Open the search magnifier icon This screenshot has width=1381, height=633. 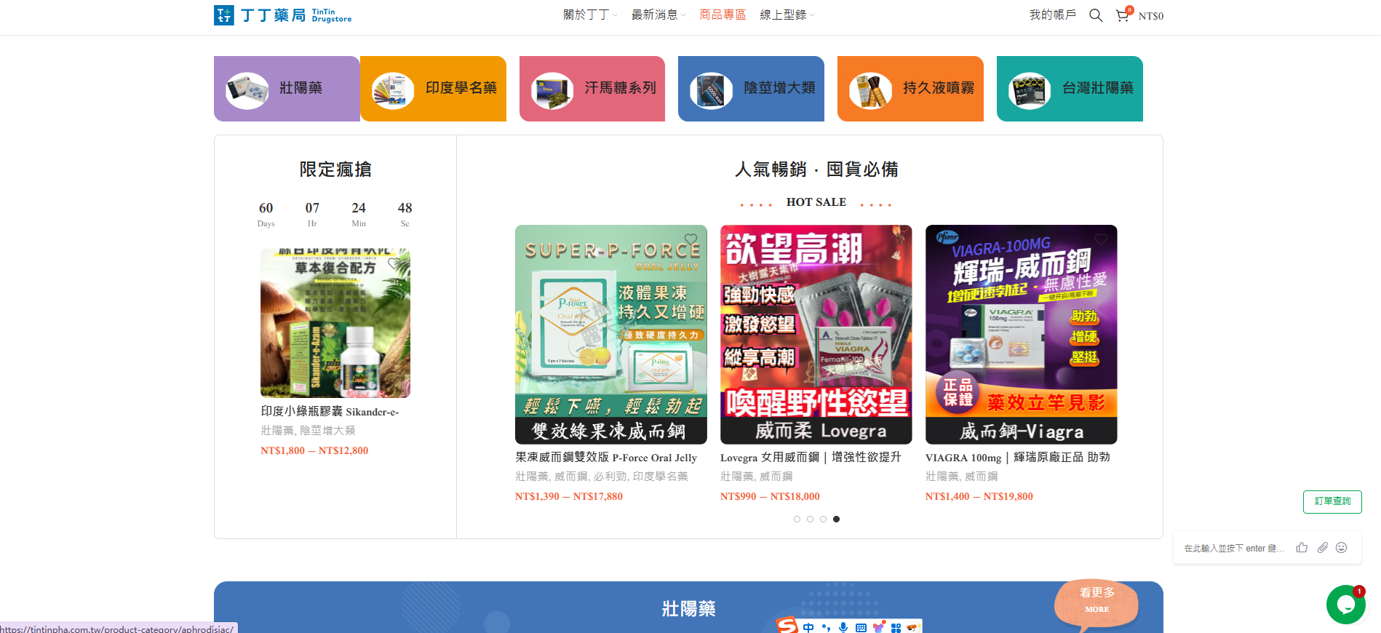point(1096,15)
